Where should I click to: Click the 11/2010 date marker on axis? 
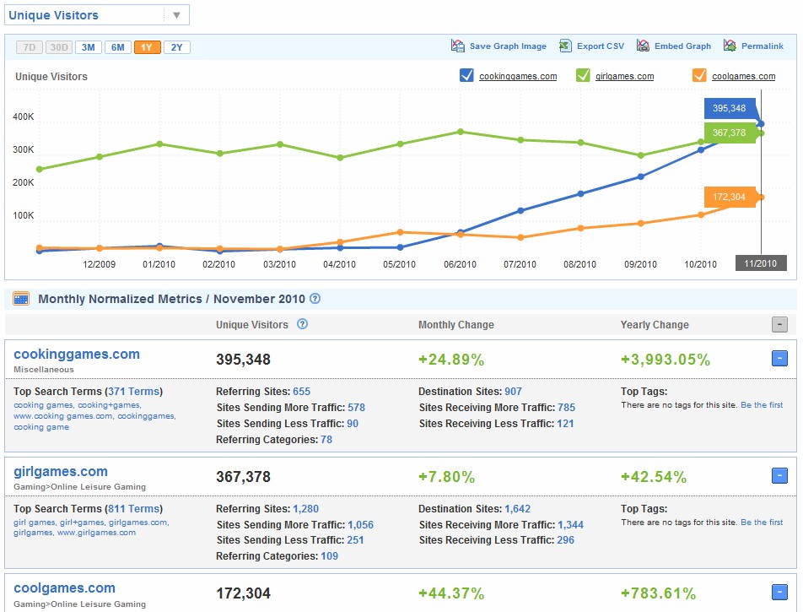(x=761, y=263)
